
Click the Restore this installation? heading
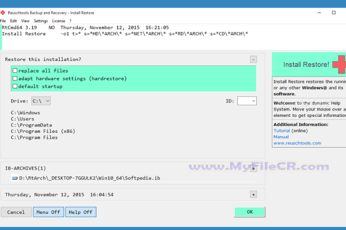click(43, 59)
